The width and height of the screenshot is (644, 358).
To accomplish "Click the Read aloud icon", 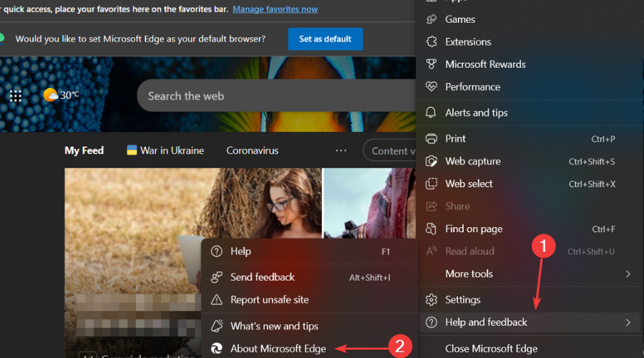I will (x=431, y=251).
